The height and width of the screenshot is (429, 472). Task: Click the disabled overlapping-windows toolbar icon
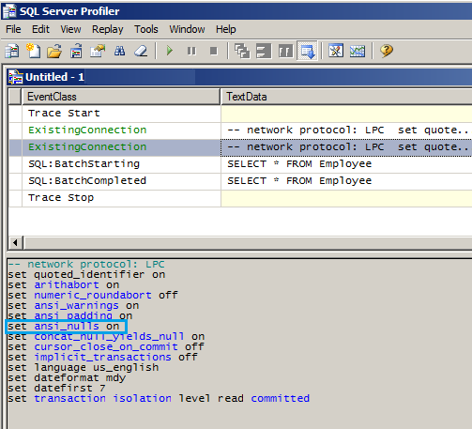coord(242,51)
